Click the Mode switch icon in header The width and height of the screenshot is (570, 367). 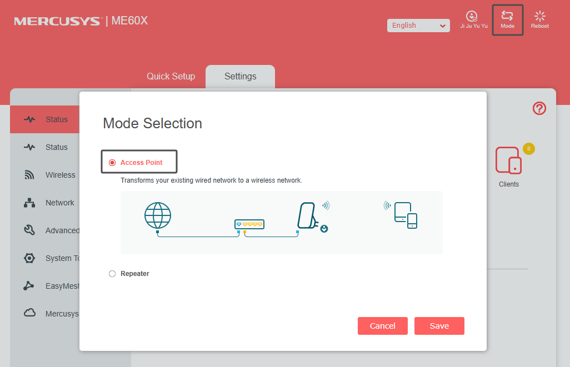coord(507,17)
